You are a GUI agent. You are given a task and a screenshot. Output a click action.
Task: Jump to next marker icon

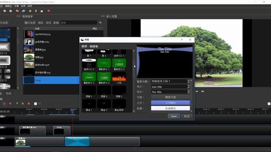point(29,103)
